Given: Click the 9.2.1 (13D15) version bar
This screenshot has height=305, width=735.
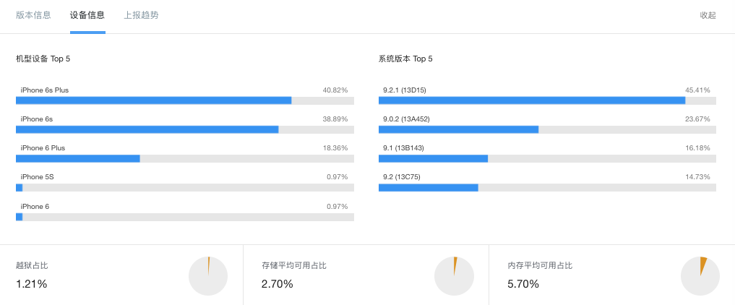Looking at the screenshot, I should pos(547,100).
